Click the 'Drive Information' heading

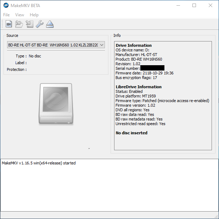(134, 45)
